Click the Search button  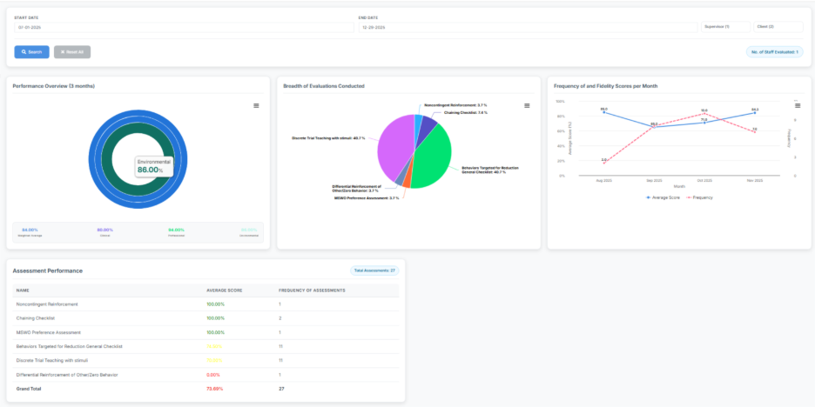pos(31,52)
